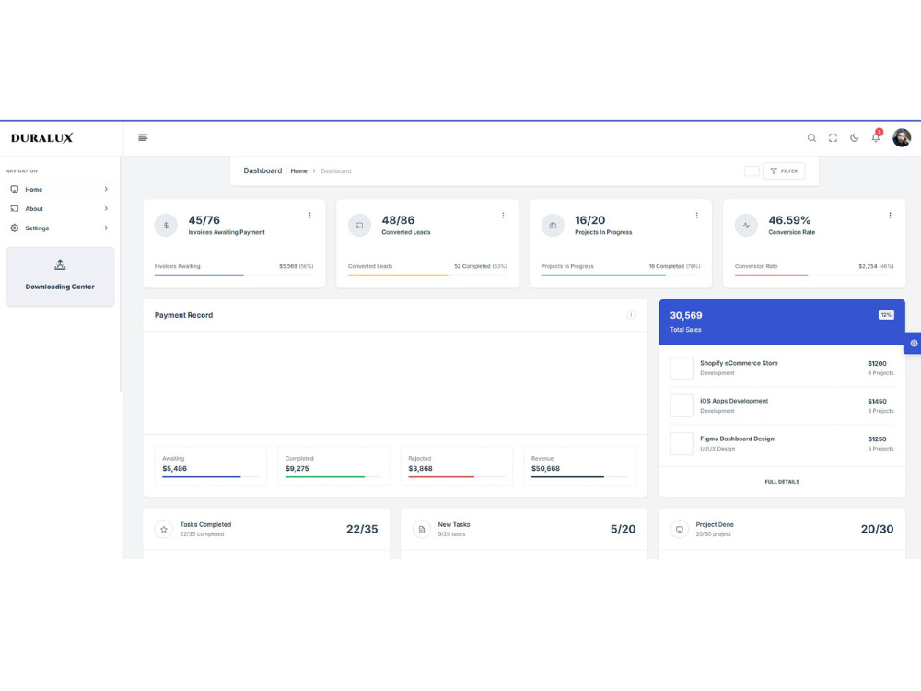Open the user profile avatar

(x=902, y=138)
